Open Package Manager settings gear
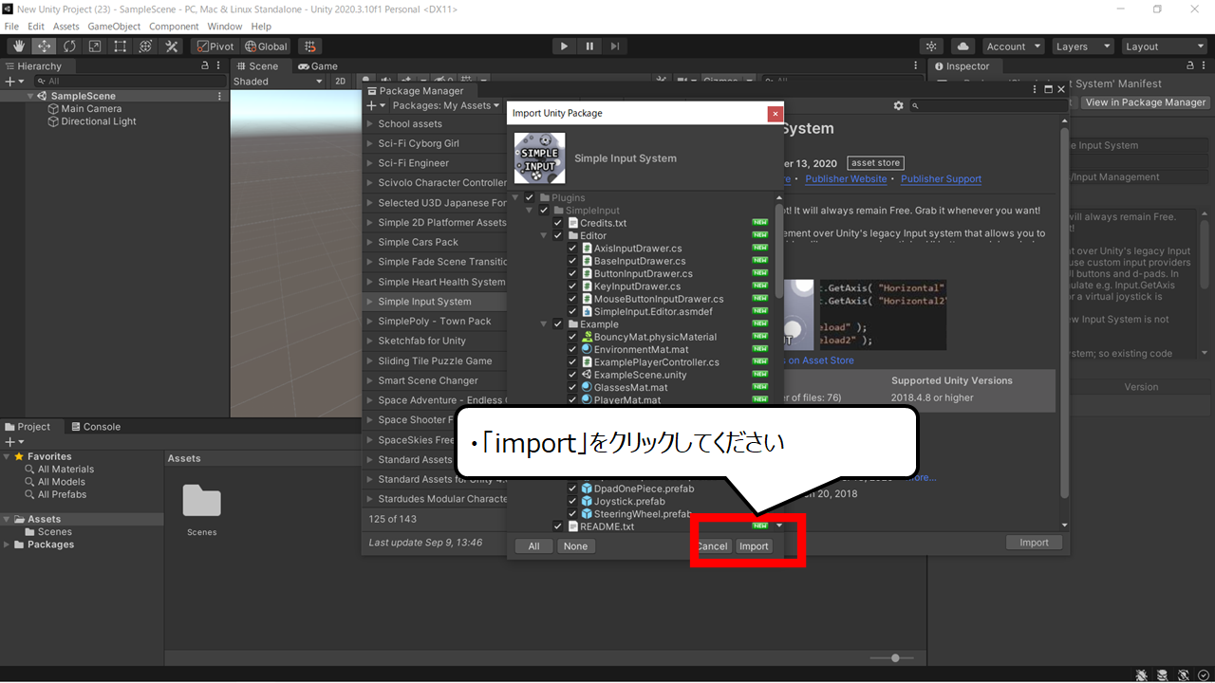Image resolution: width=1215 pixels, height=683 pixels. [x=899, y=106]
